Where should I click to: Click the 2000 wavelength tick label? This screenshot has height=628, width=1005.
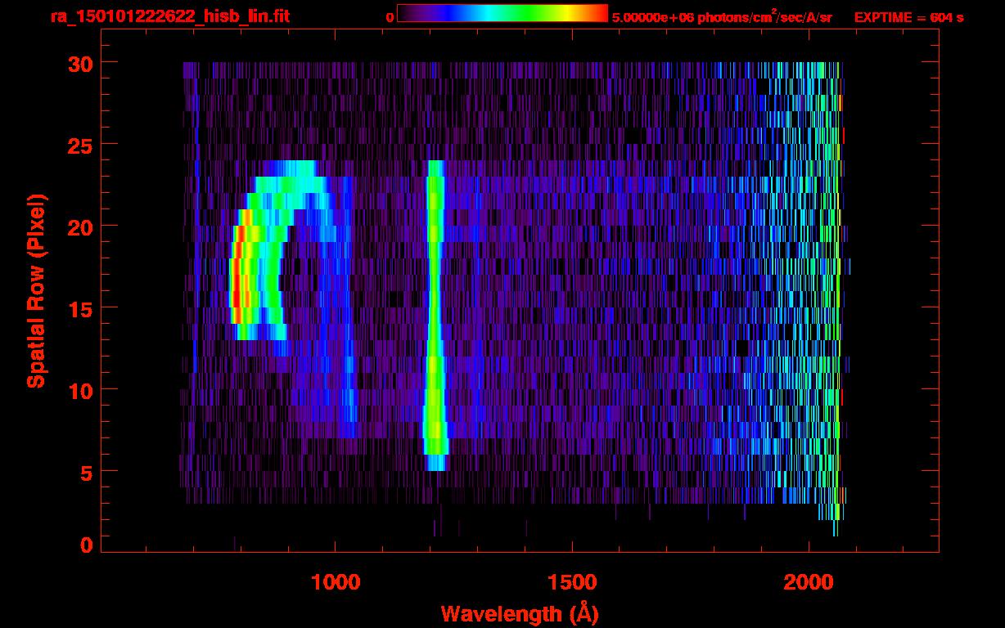809,582
